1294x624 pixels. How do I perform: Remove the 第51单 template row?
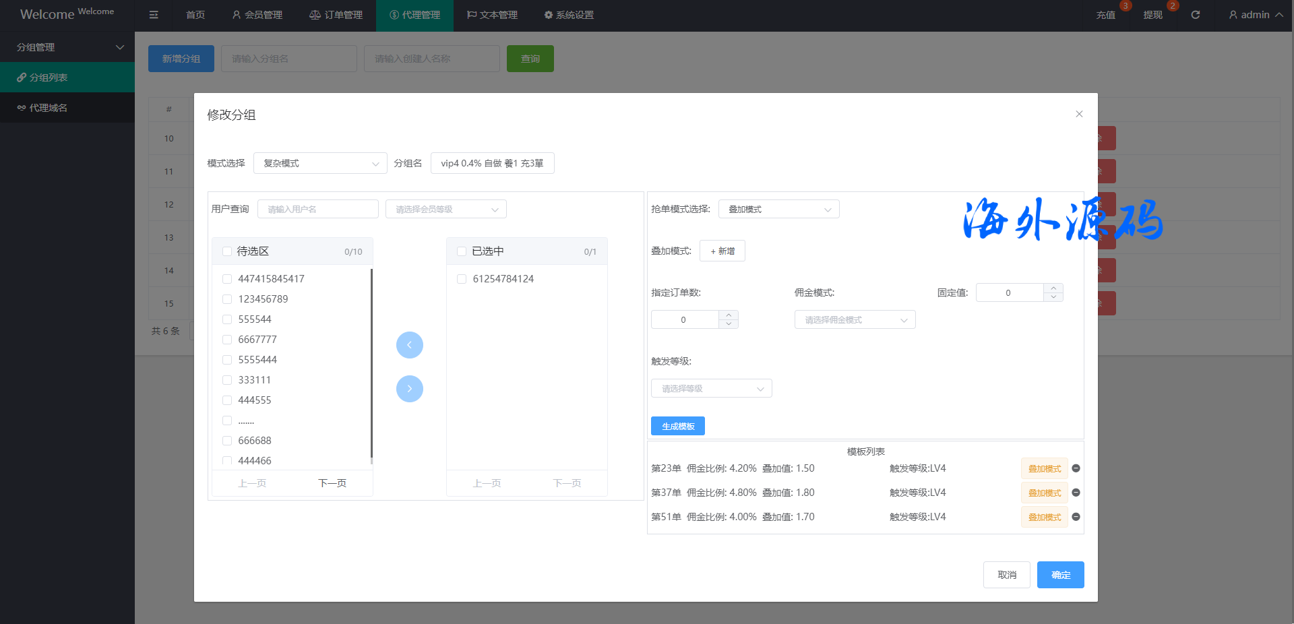(1076, 517)
